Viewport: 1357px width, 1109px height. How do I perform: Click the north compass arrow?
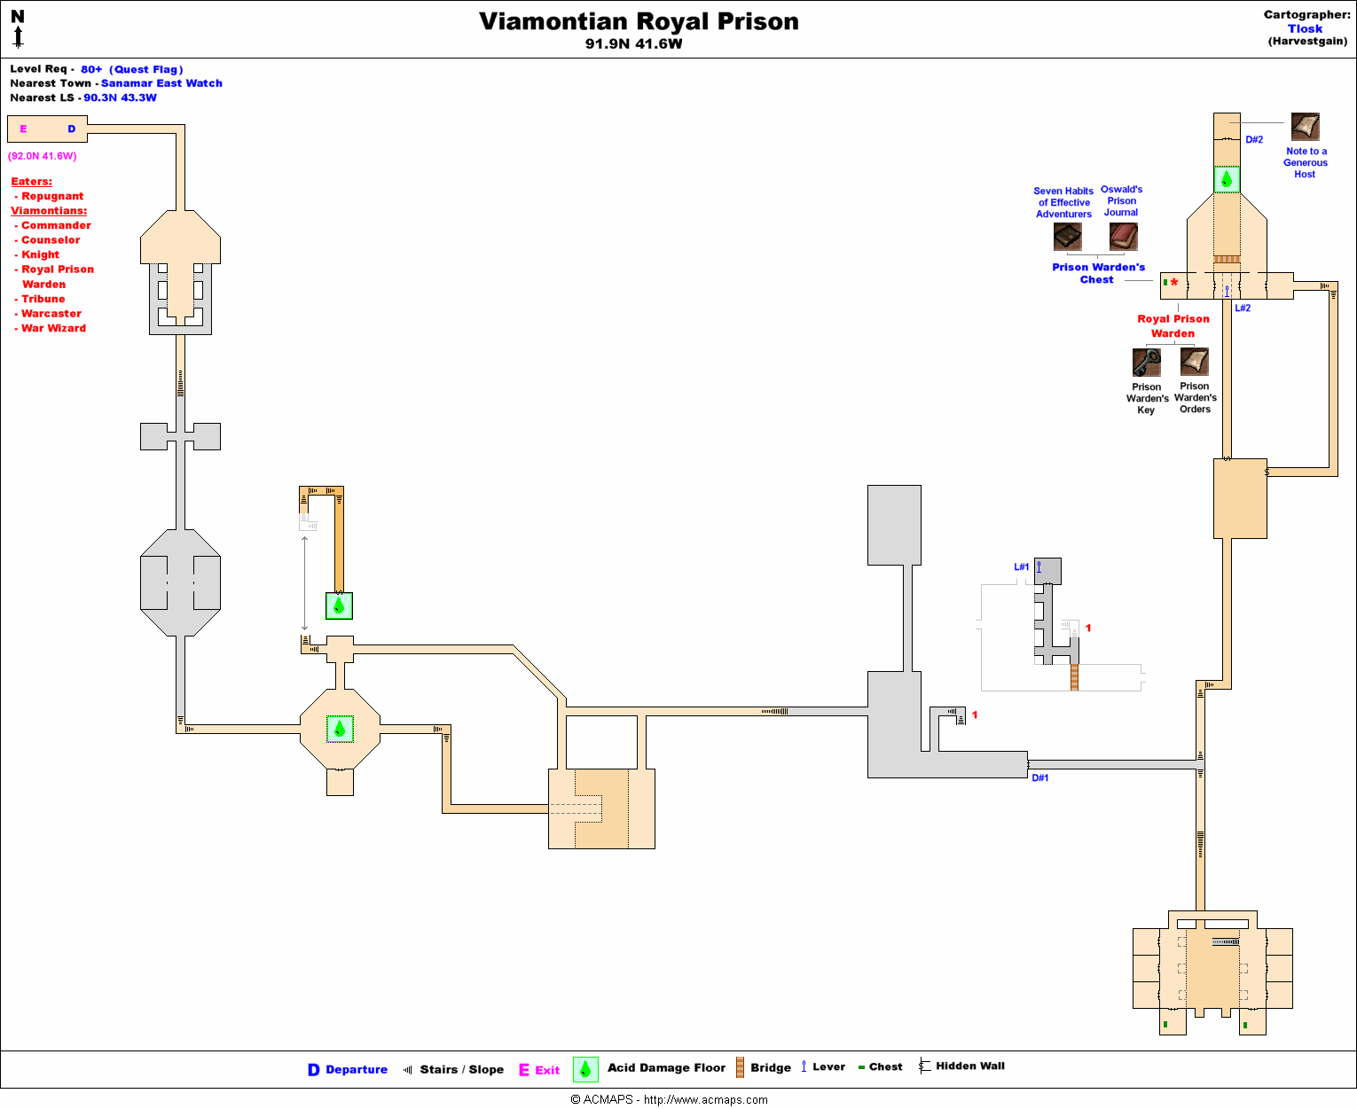[x=18, y=36]
